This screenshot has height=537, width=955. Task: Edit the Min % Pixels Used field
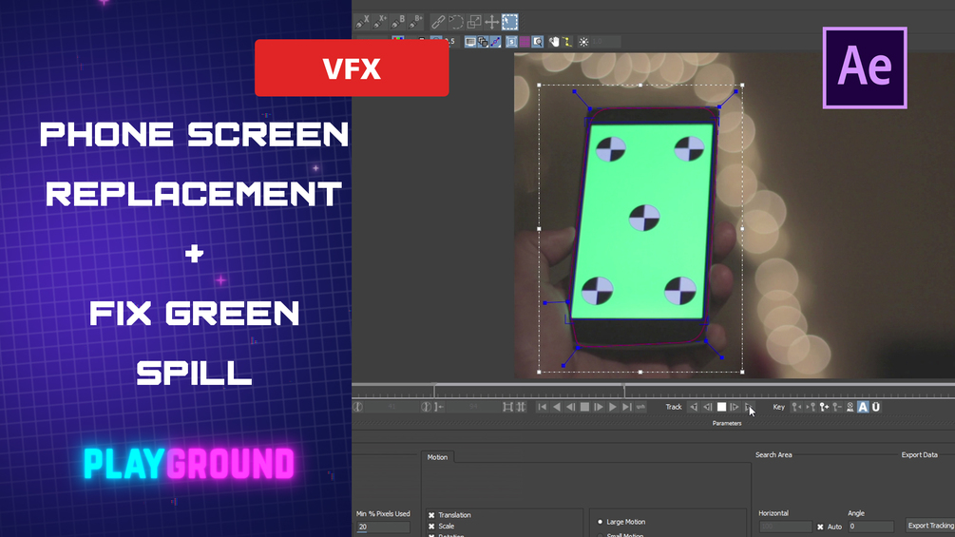(383, 527)
